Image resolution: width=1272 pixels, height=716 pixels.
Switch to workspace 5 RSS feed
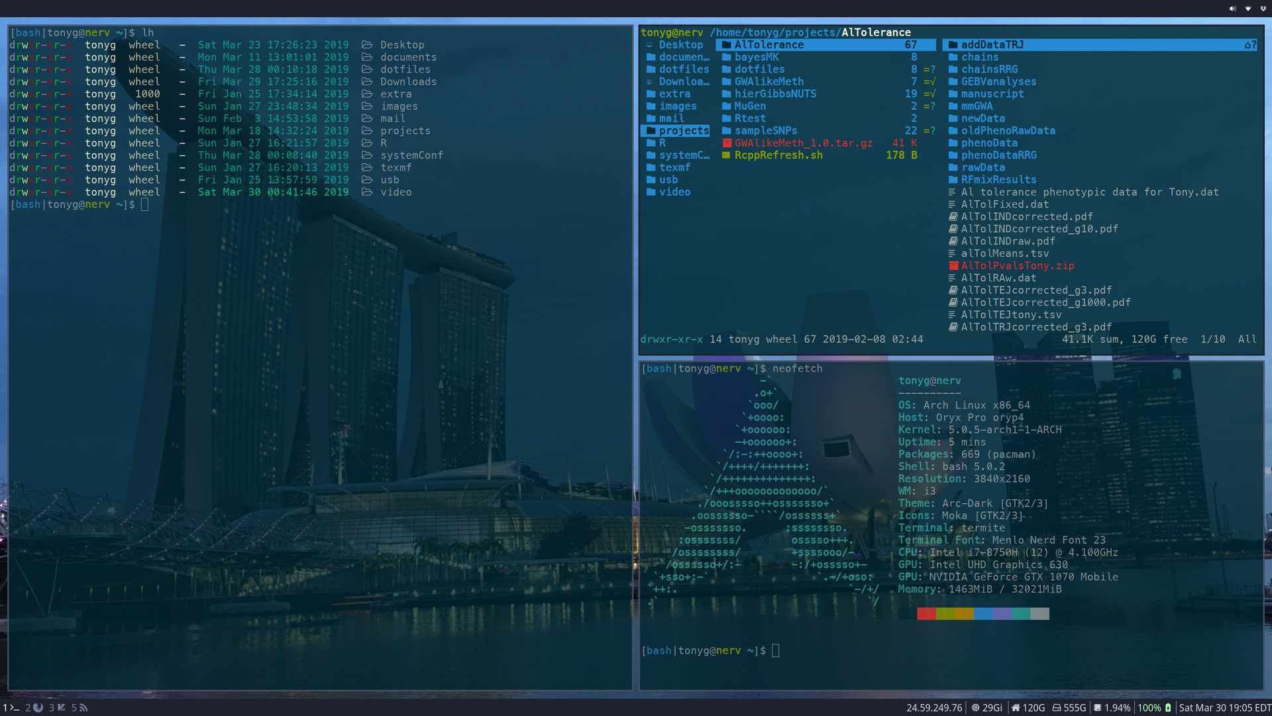(x=79, y=707)
